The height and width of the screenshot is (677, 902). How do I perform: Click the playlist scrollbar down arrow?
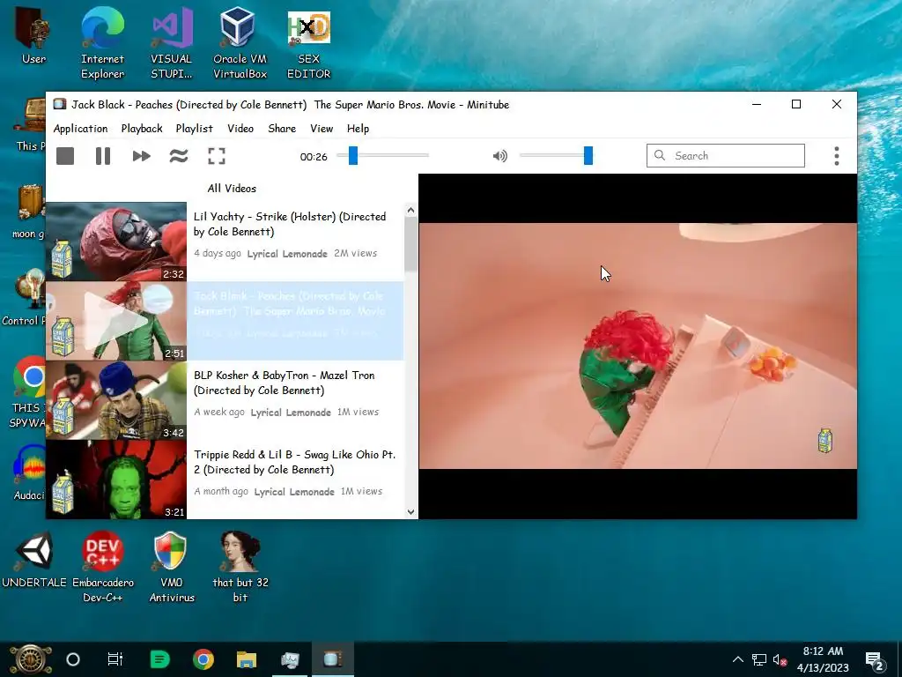410,512
